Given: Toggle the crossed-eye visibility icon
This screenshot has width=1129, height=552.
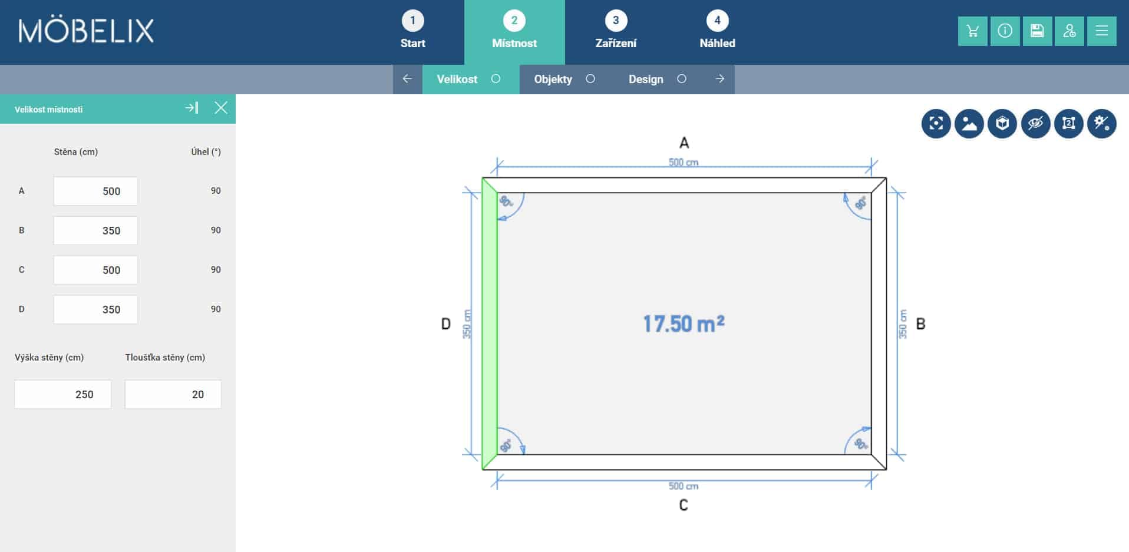Looking at the screenshot, I should [1035, 124].
